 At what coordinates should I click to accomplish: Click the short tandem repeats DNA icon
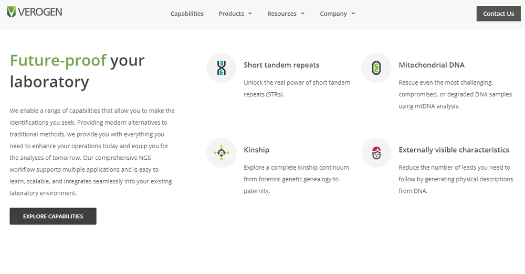click(222, 68)
